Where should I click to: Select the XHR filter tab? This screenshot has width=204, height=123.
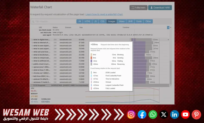click(130, 21)
